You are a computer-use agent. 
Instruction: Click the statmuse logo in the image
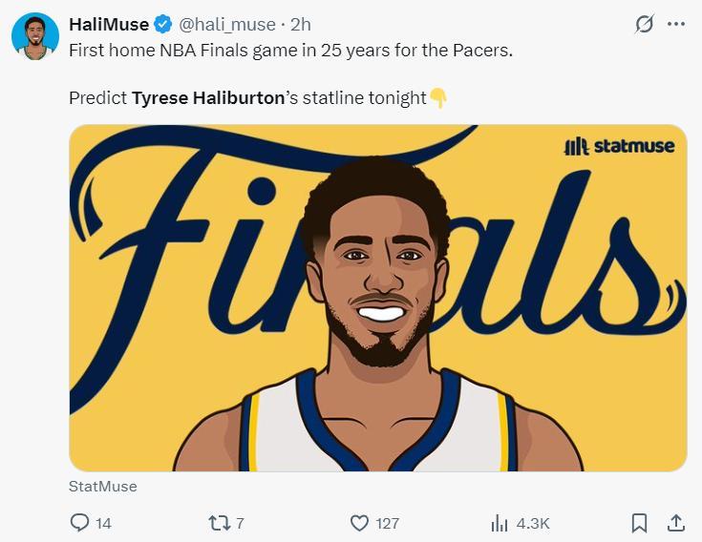point(620,146)
